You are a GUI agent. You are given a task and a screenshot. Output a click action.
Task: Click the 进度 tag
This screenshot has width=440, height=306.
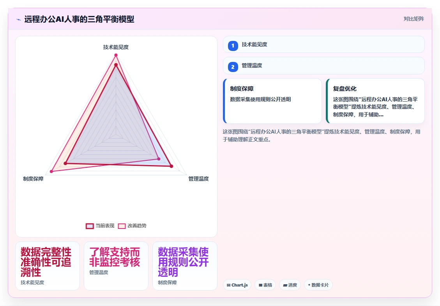(290, 285)
